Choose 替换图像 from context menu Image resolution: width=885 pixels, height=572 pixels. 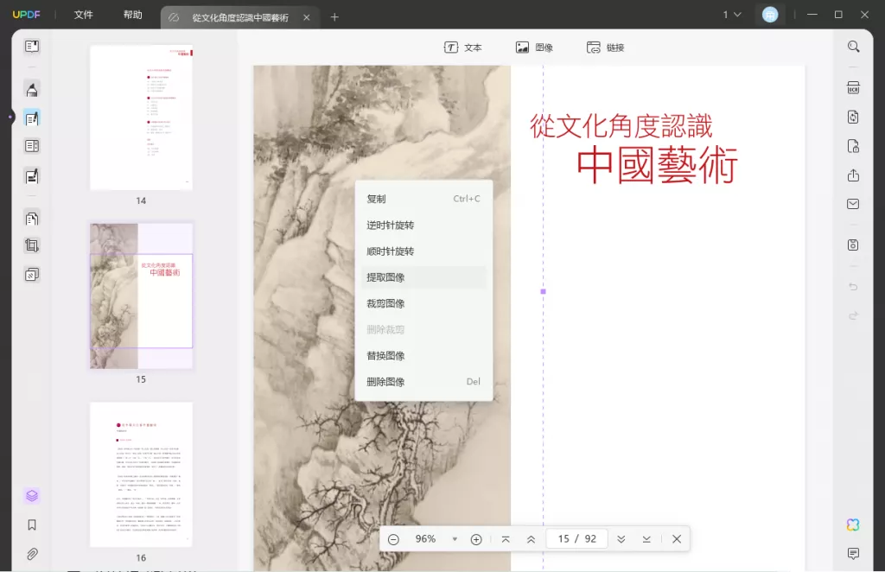coord(423,356)
